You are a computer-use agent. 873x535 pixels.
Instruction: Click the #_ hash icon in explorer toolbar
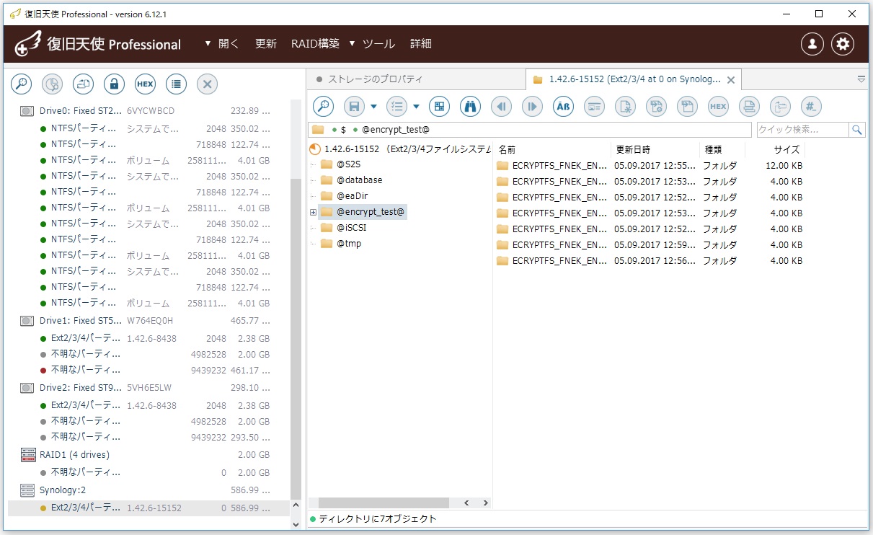811,107
